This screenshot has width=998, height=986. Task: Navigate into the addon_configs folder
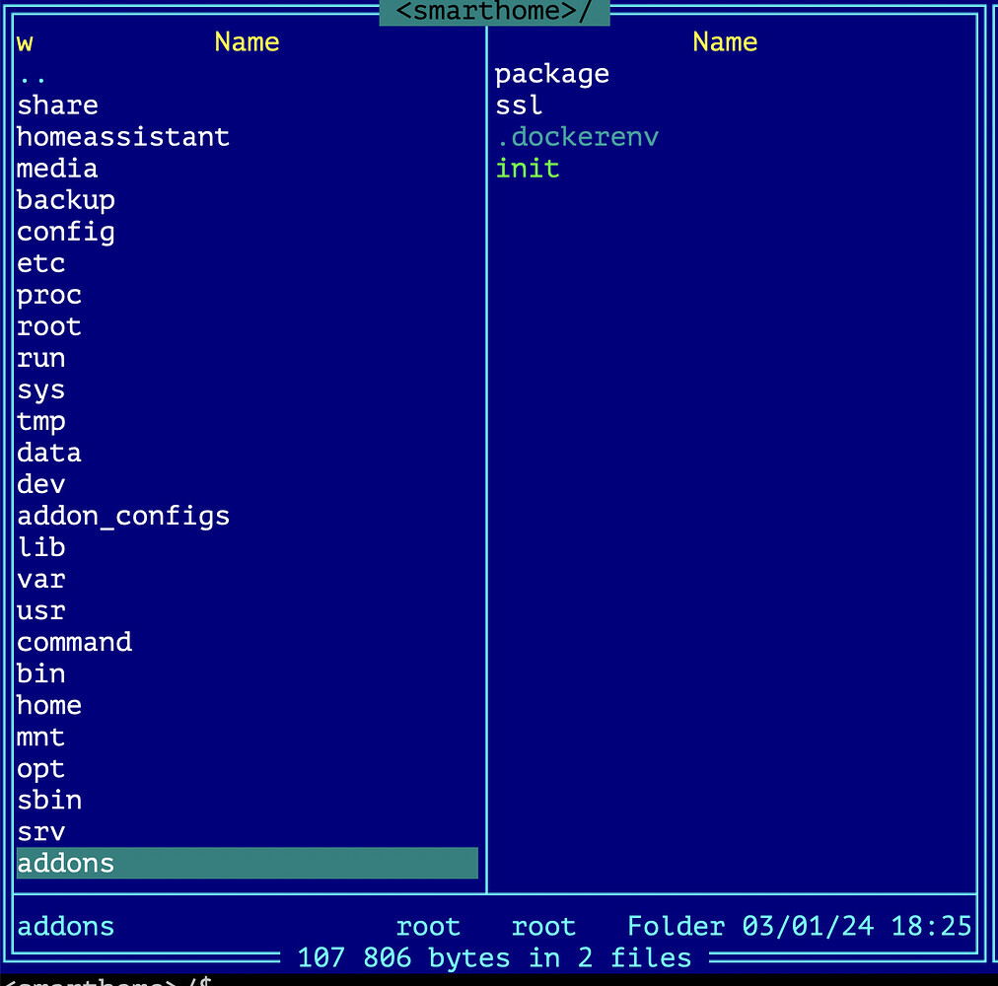click(122, 515)
